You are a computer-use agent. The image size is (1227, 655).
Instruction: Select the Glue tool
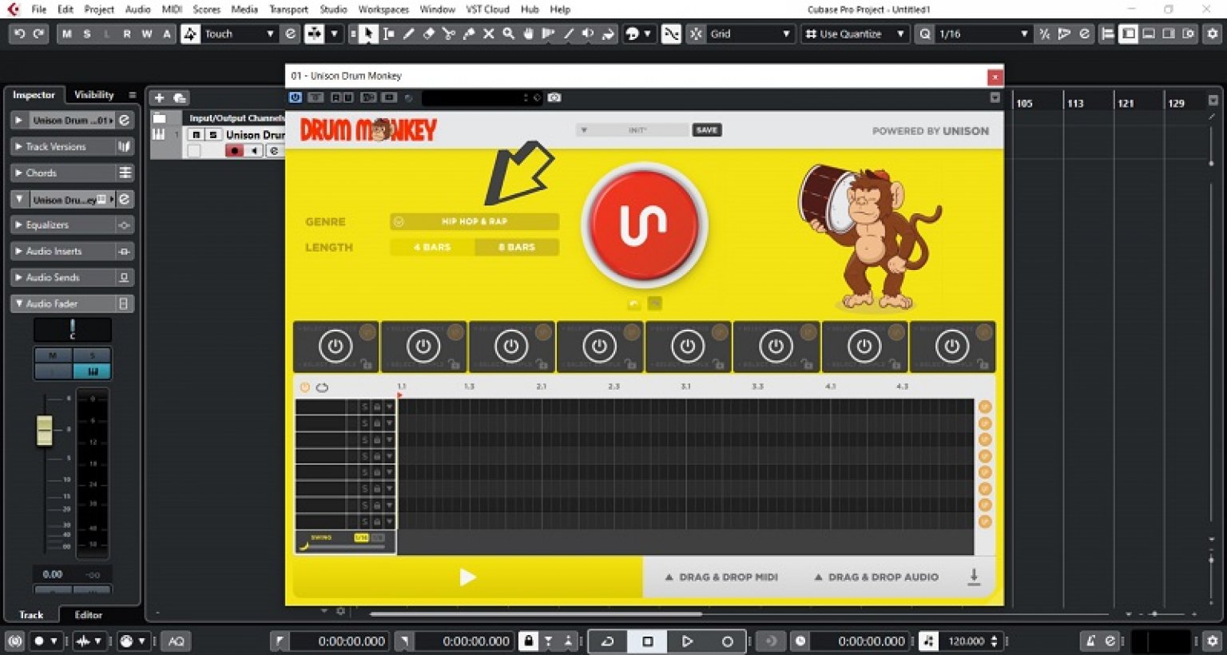pos(469,34)
